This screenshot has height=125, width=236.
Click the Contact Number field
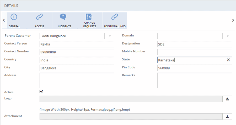[77, 52]
